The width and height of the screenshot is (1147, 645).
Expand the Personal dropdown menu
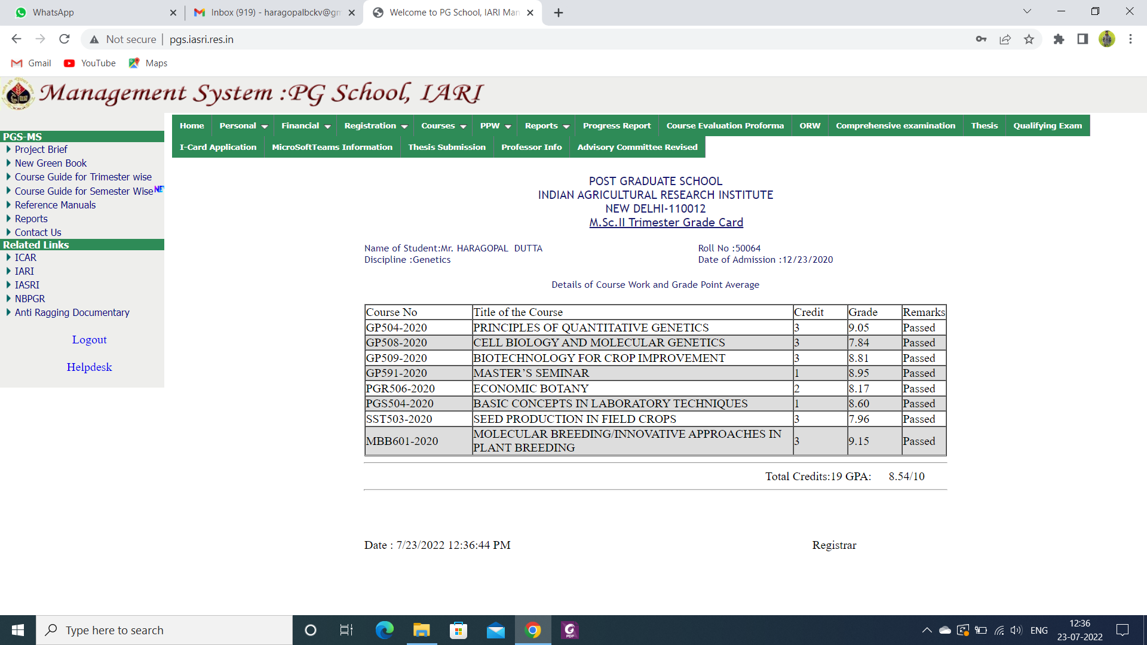243,125
